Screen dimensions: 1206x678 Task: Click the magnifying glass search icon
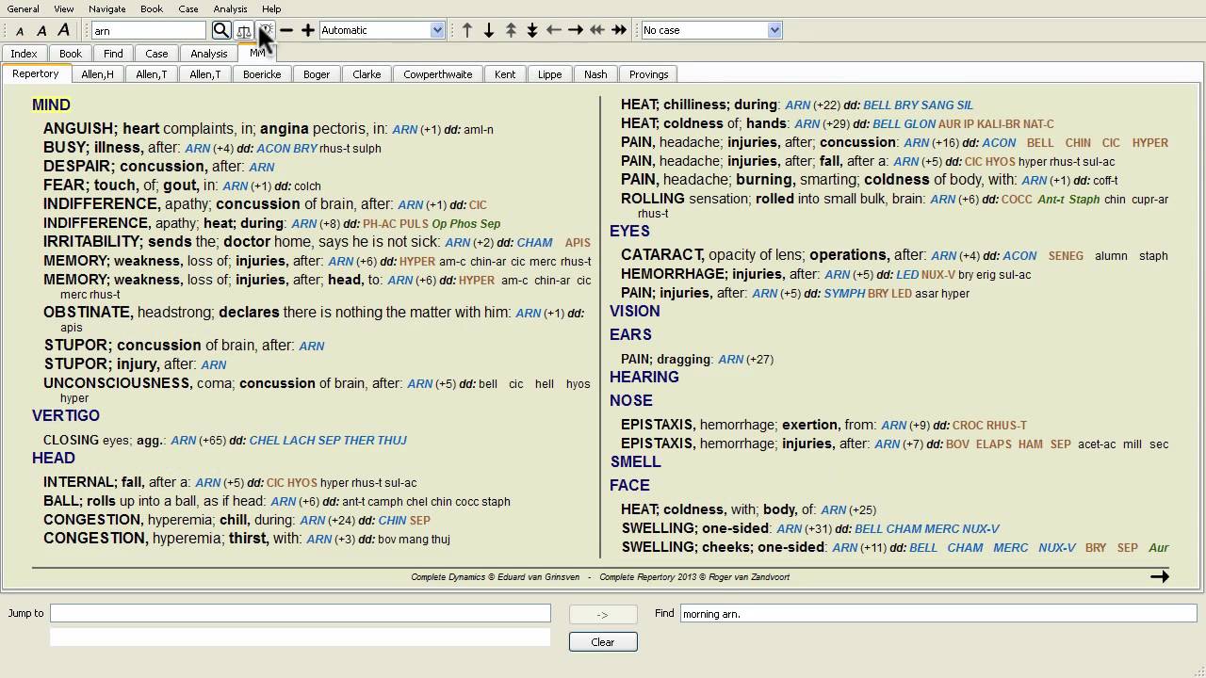tap(221, 30)
